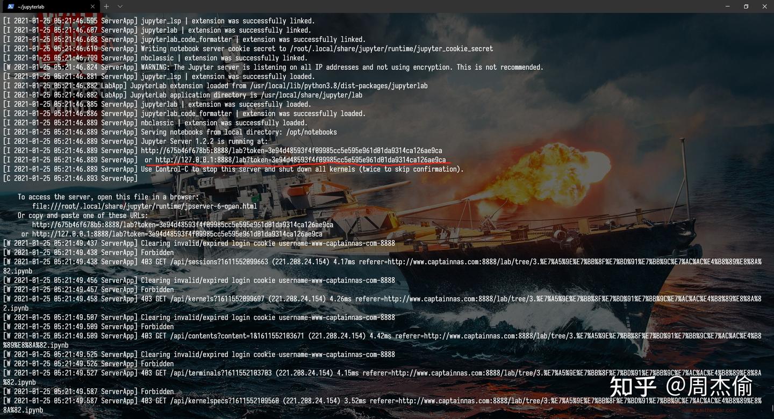774x419 pixels.
Task: Select the ~/jupyterlab terminal tab
Action: pos(49,6)
